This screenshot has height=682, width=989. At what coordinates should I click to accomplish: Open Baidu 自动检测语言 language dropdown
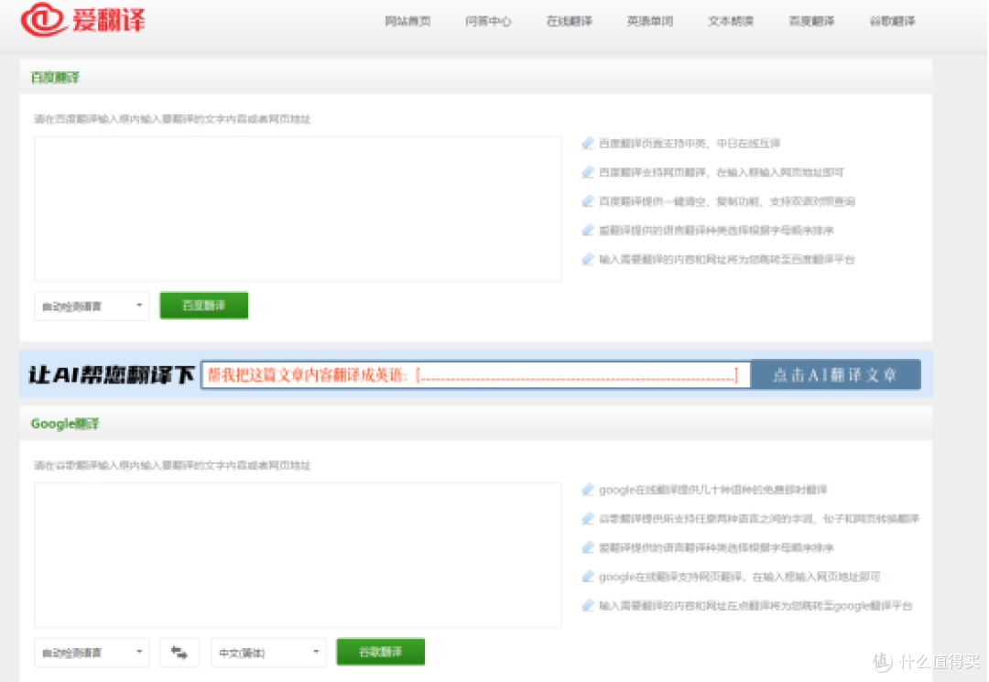click(x=92, y=307)
